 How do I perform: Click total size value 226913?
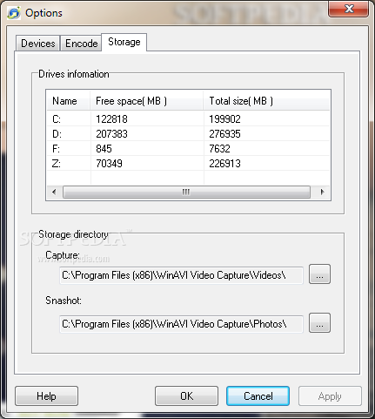[x=224, y=164]
